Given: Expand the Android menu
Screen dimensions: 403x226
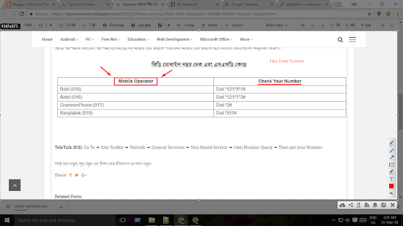Looking at the screenshot, I should pyautogui.click(x=69, y=39).
